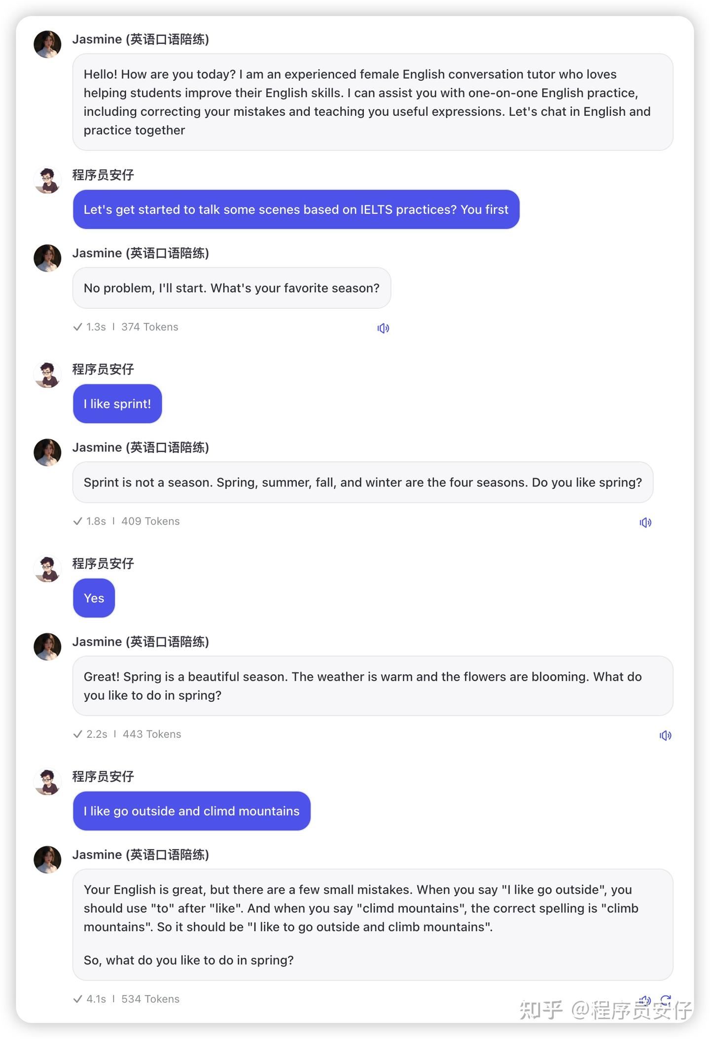Click user avatar above "I like sprint!"

47,374
